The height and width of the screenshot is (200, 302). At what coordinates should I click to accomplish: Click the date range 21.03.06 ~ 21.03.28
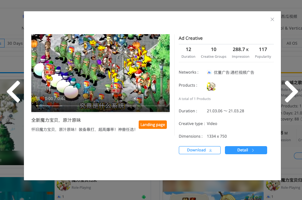coord(225,111)
